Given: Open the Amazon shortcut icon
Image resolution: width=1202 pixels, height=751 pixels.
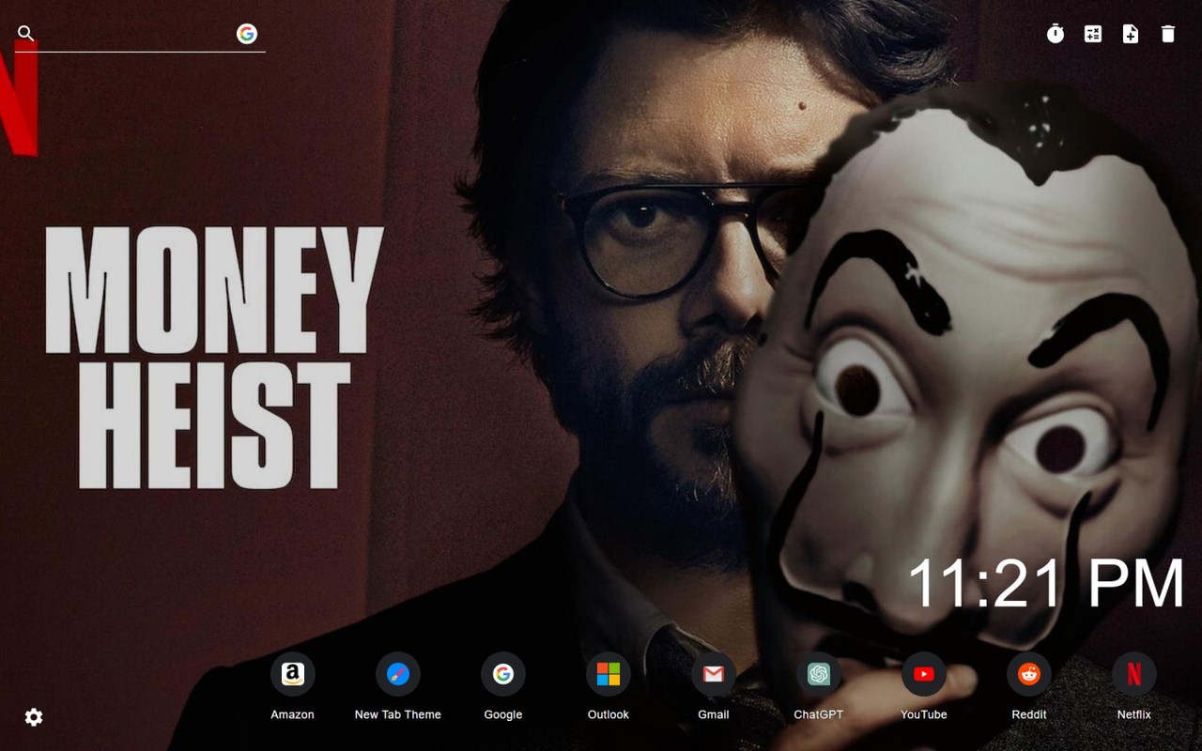Looking at the screenshot, I should tap(293, 674).
